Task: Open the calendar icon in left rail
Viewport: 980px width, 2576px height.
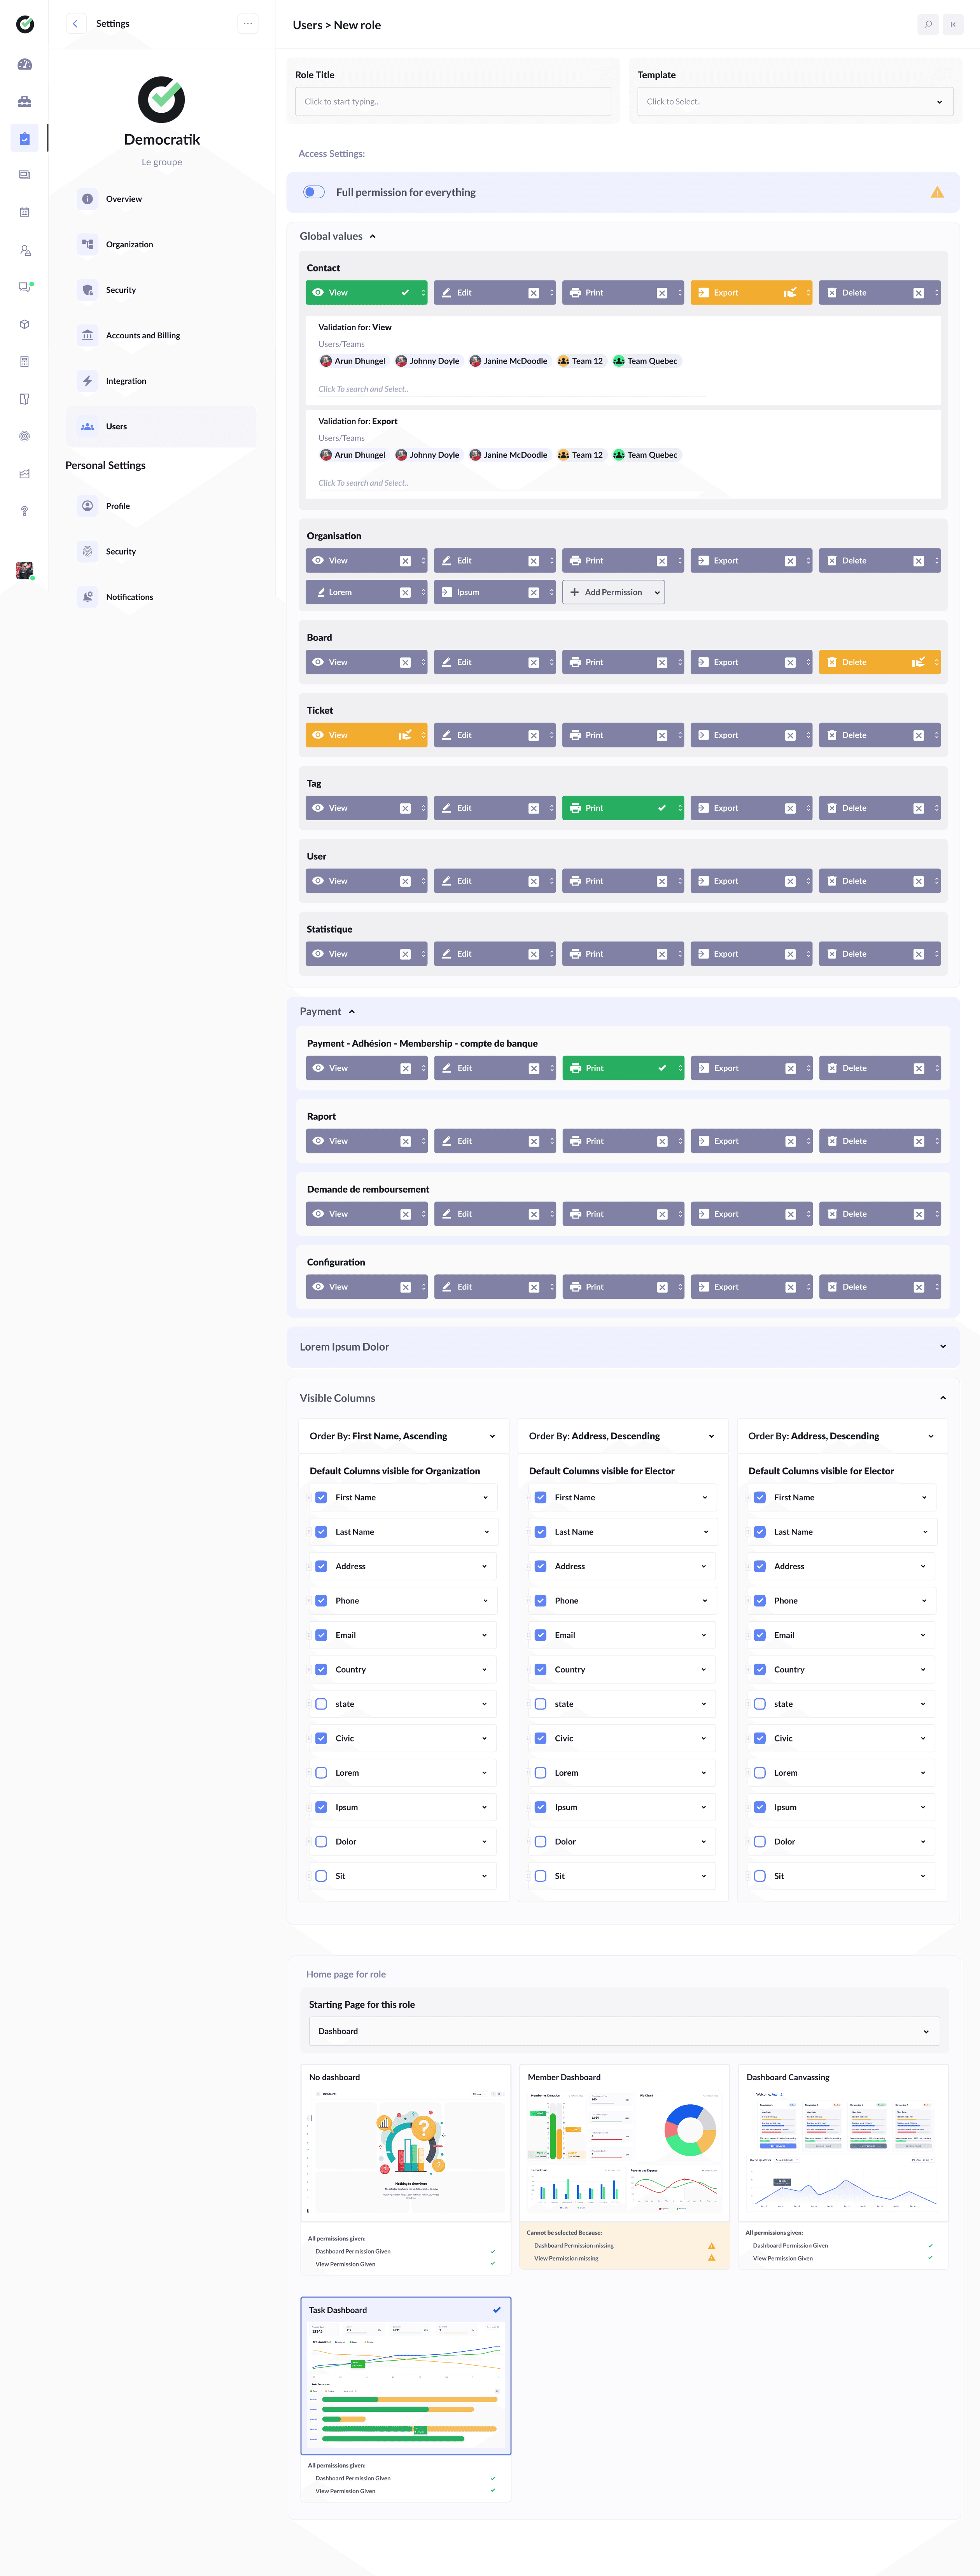Action: click(x=25, y=212)
